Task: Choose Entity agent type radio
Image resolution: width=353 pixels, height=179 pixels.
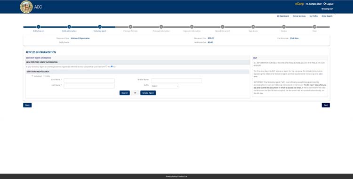Action: (x=44, y=76)
